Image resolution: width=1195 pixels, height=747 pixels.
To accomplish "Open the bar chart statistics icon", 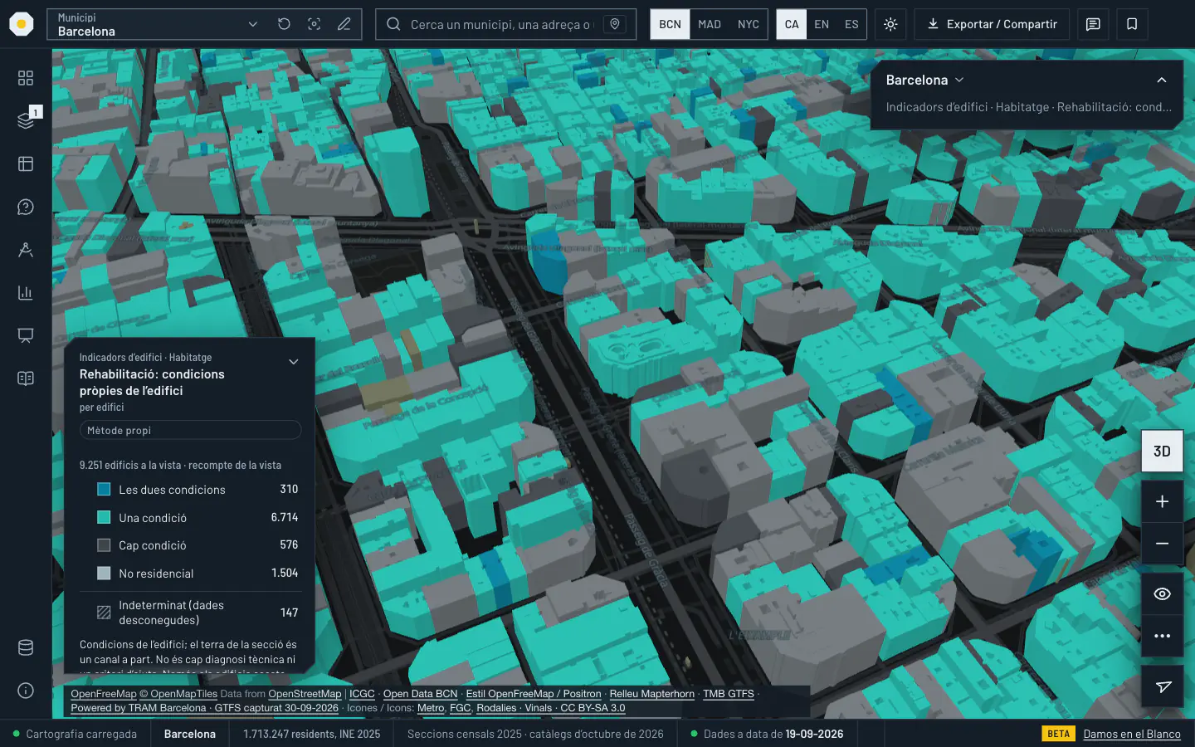I will (x=26, y=292).
